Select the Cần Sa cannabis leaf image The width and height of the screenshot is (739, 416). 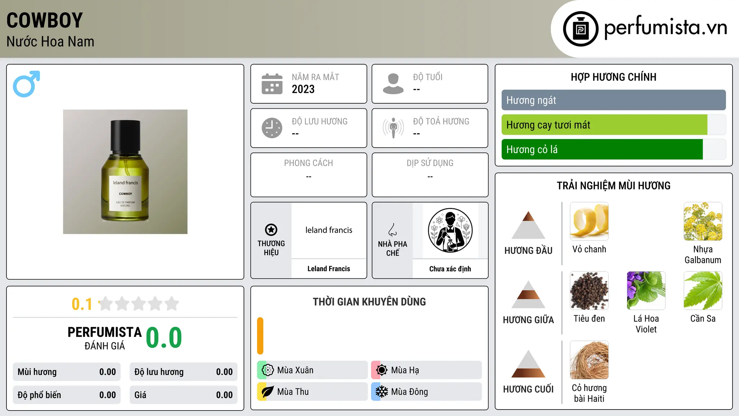703,291
